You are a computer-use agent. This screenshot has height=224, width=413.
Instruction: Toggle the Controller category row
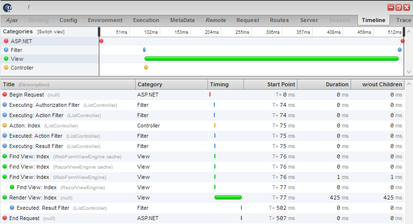point(22,68)
